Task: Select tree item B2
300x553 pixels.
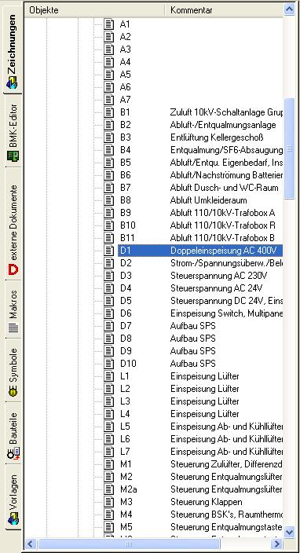Action: tap(125, 125)
